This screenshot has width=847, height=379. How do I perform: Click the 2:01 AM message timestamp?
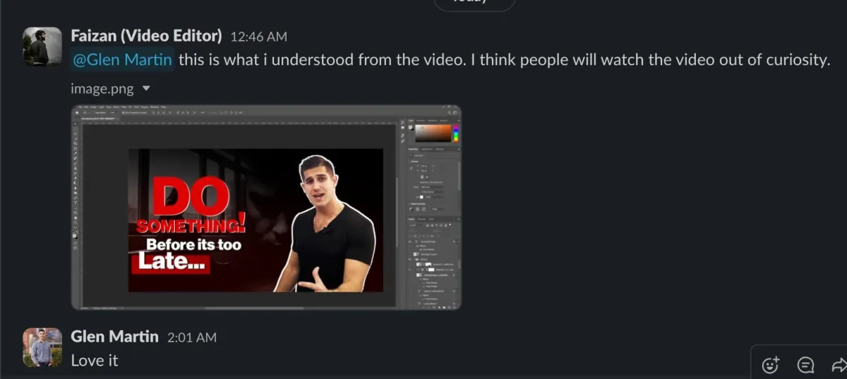(x=192, y=338)
